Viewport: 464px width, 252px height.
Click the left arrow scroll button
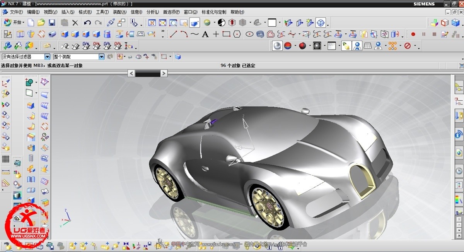(131, 73)
